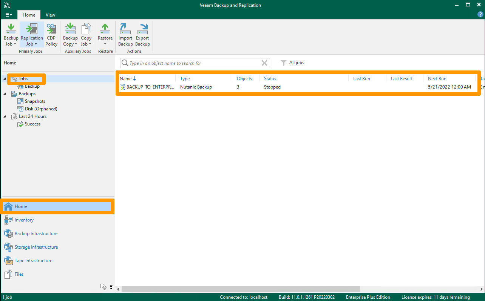Open the Tape Infrastructure view
Viewport: 485px width, 301px height.
[34, 260]
